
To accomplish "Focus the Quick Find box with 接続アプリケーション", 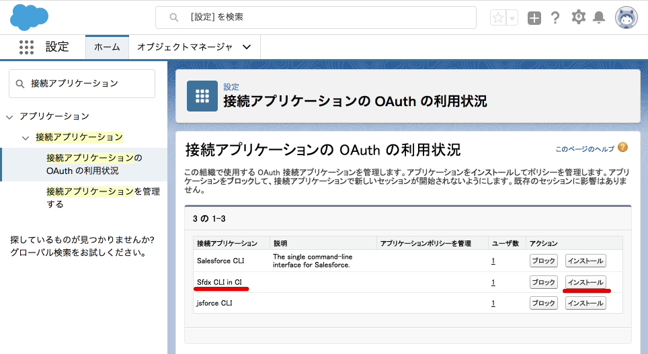I will pos(82,83).
